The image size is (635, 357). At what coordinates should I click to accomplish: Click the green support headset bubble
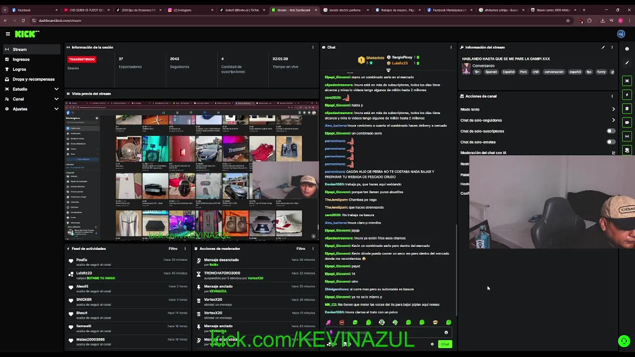point(624,341)
